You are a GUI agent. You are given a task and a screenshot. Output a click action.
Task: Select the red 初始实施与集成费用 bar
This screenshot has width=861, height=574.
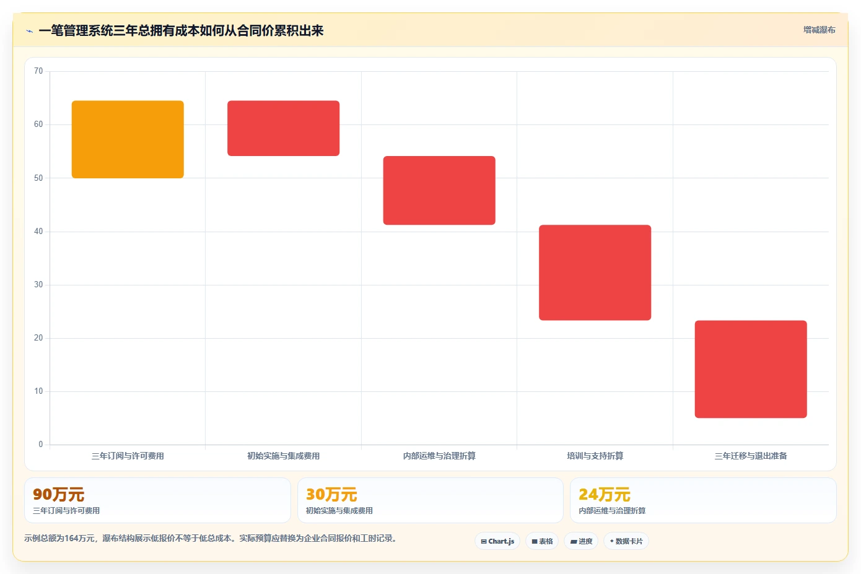283,128
